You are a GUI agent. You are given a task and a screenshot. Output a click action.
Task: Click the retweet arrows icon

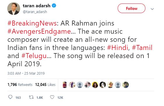(31, 97)
